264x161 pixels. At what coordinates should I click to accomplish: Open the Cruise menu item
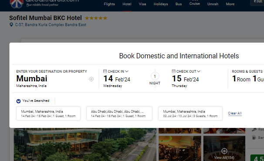[x=195, y=3]
